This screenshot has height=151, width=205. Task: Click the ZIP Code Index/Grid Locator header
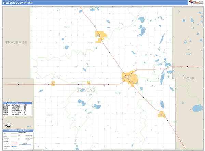click(17, 102)
